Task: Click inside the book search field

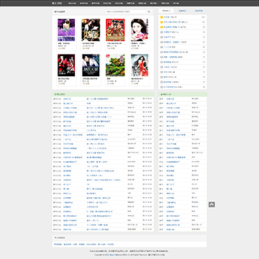Action: tap(126, 12)
